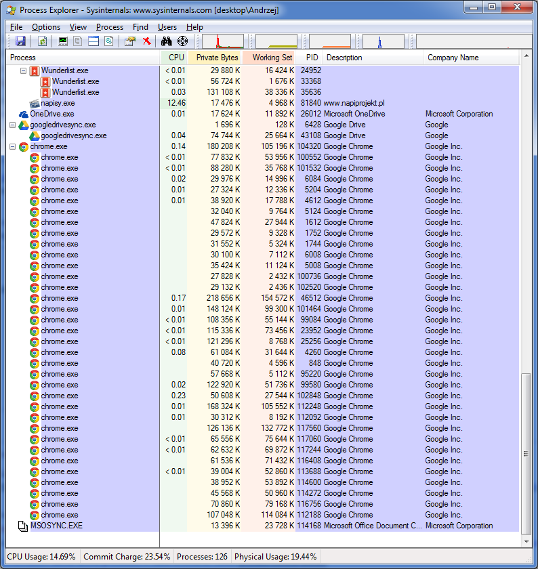Viewport: 538px width, 569px height.
Task: Click the vertical scrollbar down arrow
Action: (x=526, y=542)
